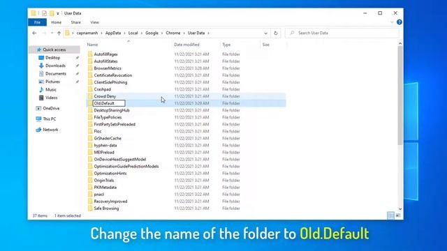Select the Safe Browsing folder
Viewport: 447px width, 251px height.
click(106, 208)
